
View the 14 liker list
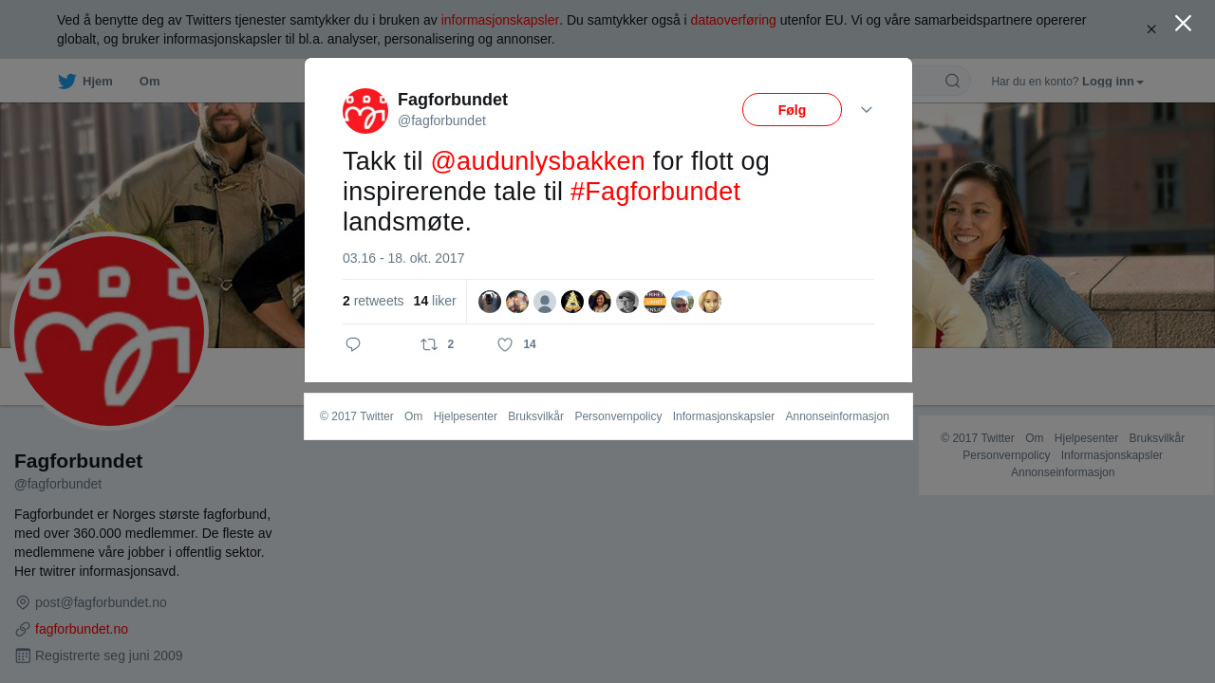tap(435, 301)
